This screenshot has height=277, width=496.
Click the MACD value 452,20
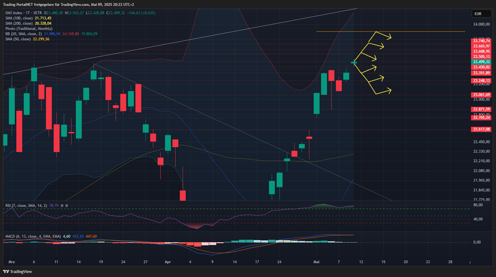[78, 236]
